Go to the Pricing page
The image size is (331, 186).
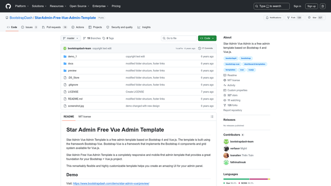click(116, 6)
